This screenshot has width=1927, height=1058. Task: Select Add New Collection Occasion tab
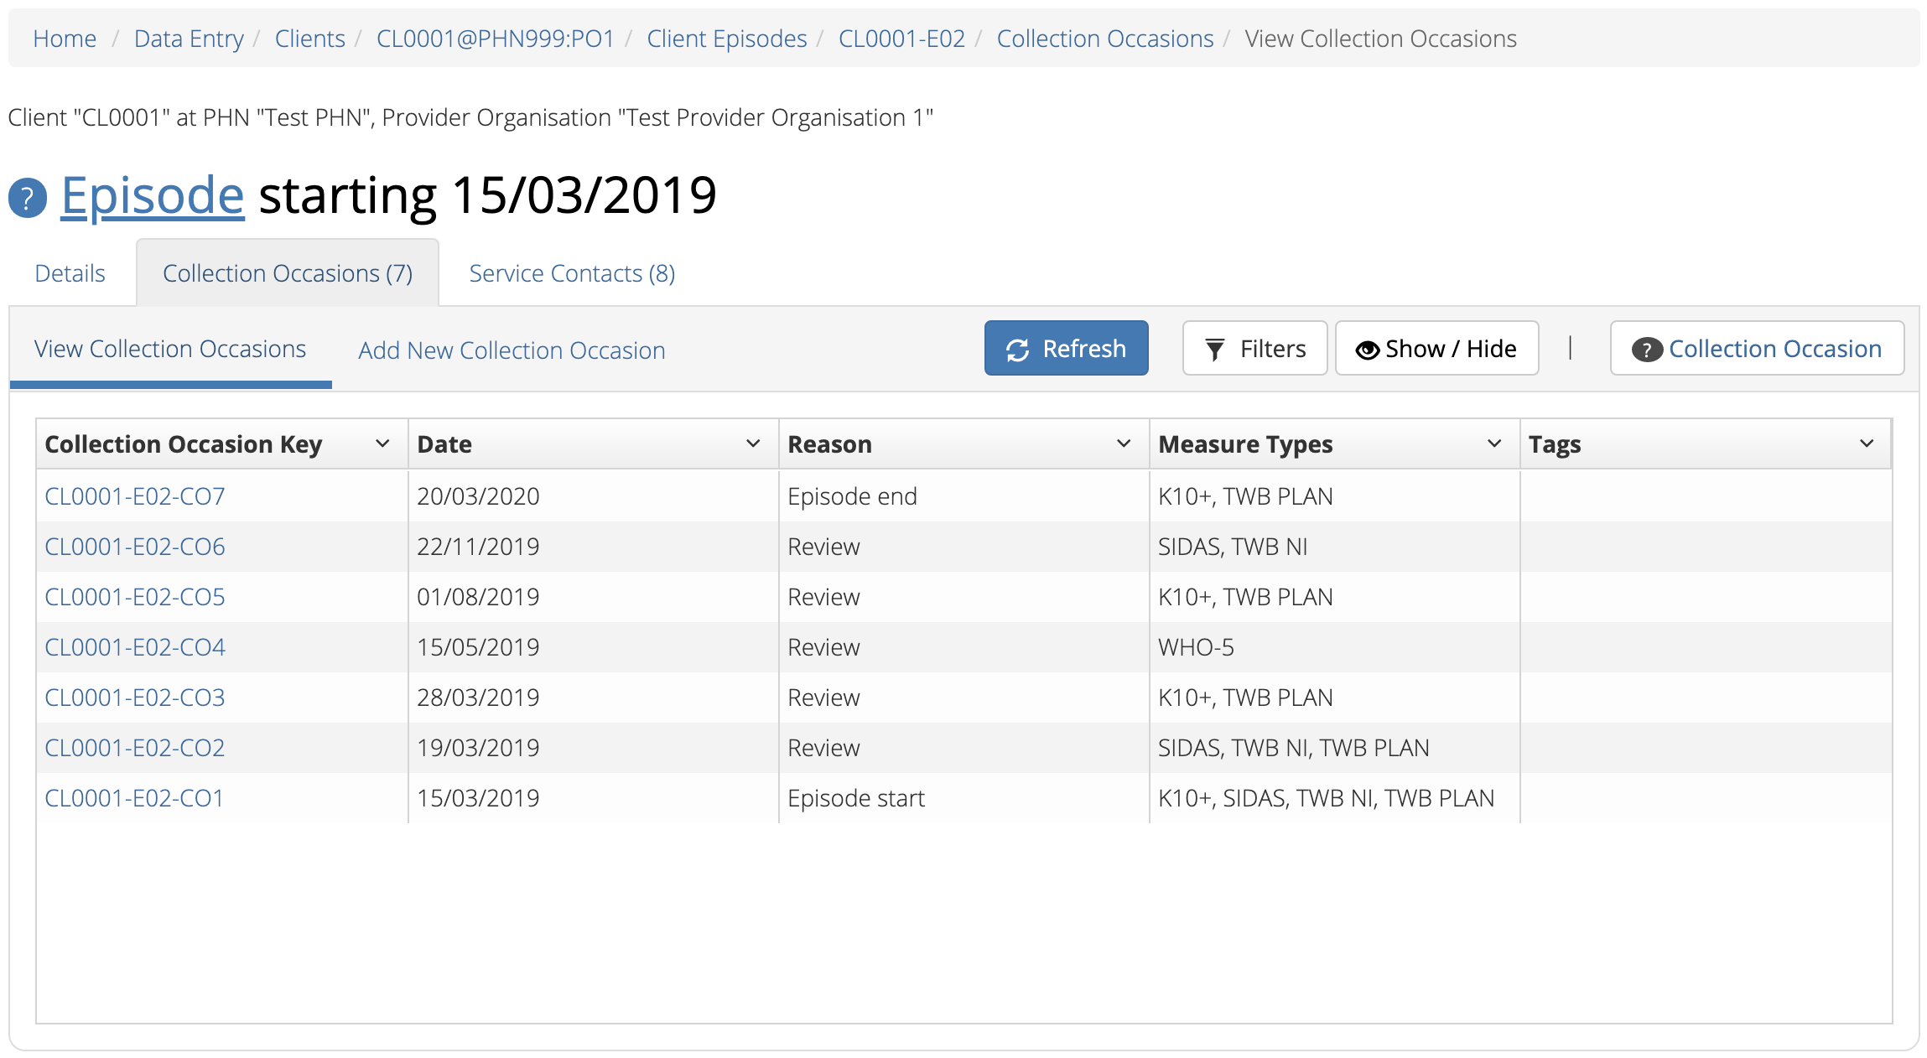(512, 350)
